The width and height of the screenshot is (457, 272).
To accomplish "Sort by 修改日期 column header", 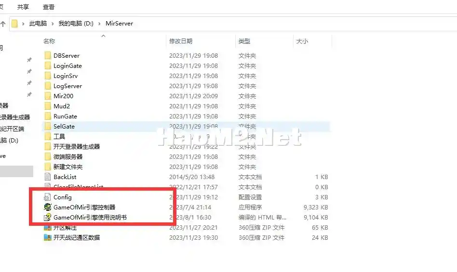I will pyautogui.click(x=181, y=41).
